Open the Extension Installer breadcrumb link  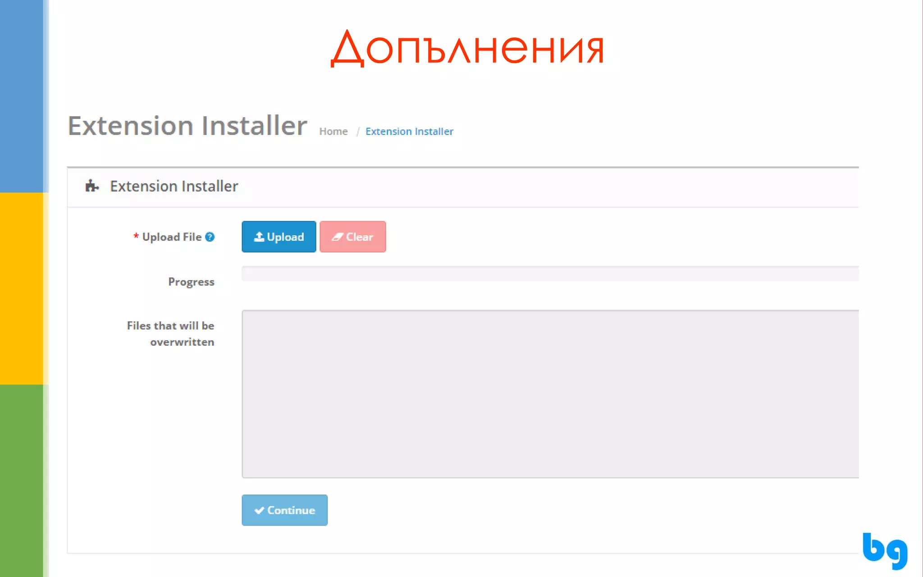point(409,131)
